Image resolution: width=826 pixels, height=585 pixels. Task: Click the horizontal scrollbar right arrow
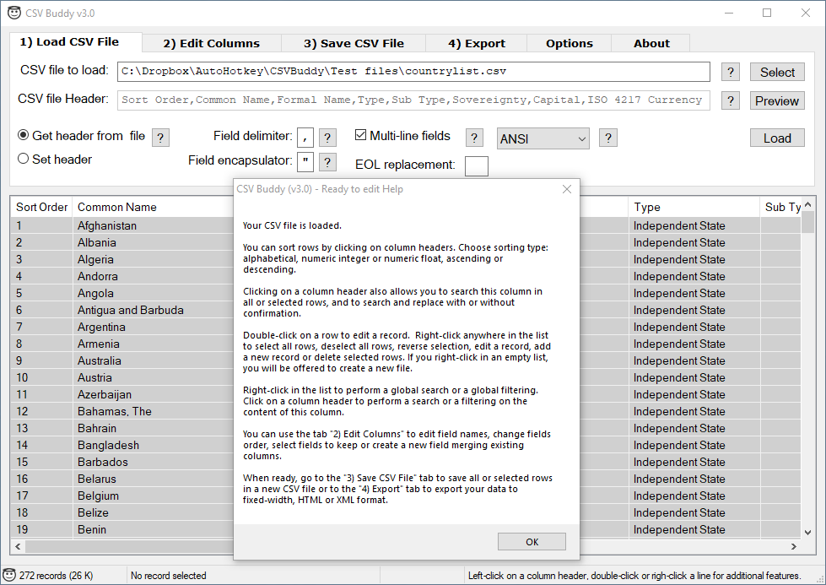tap(794, 546)
